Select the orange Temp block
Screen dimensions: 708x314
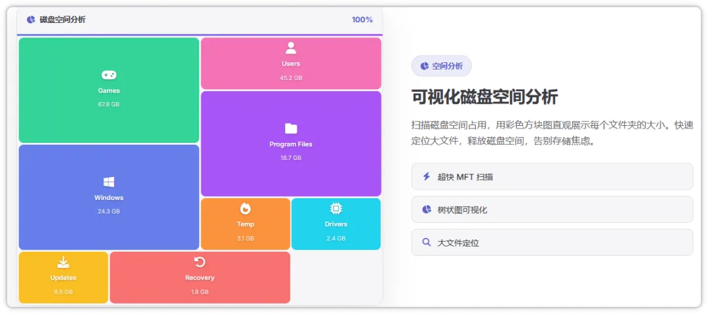coord(245,224)
